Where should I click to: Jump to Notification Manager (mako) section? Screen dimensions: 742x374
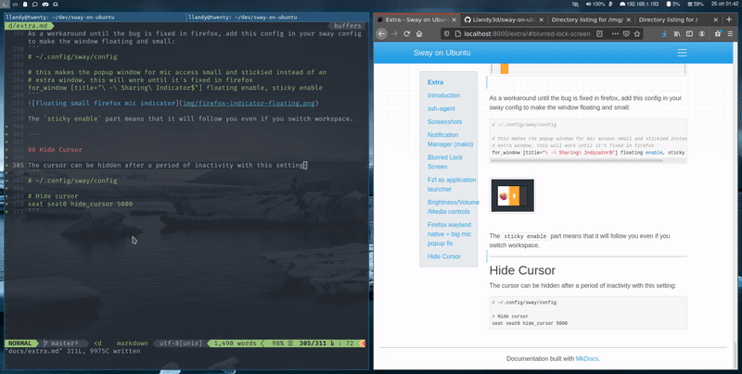[450, 139]
